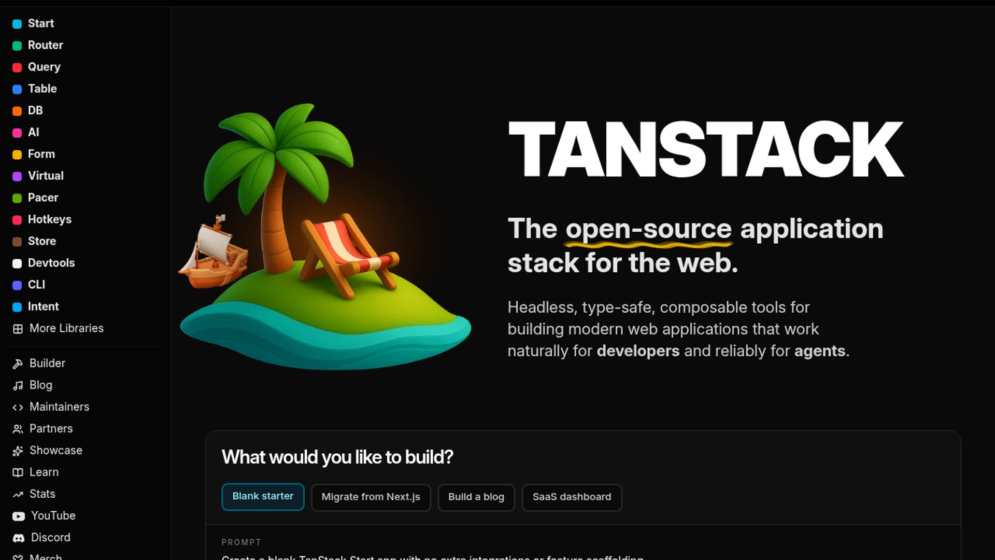This screenshot has width=995, height=560.
Task: Click the Maintainers code brackets icon
Action: click(x=18, y=408)
